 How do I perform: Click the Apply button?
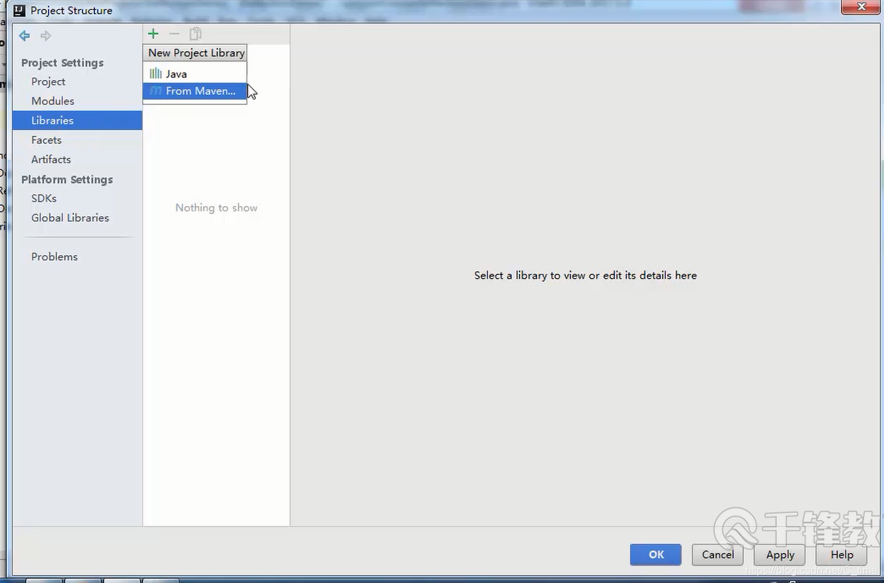point(780,555)
